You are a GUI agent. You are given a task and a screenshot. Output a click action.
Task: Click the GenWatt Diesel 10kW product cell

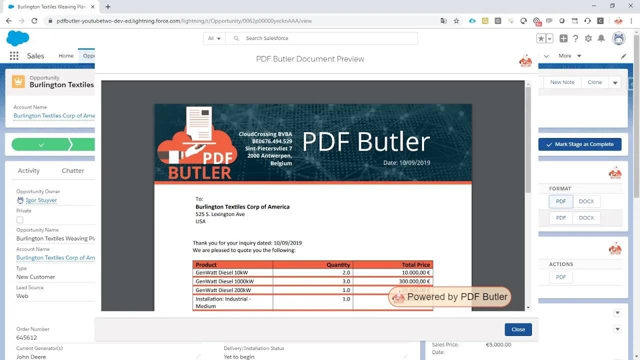click(232, 273)
